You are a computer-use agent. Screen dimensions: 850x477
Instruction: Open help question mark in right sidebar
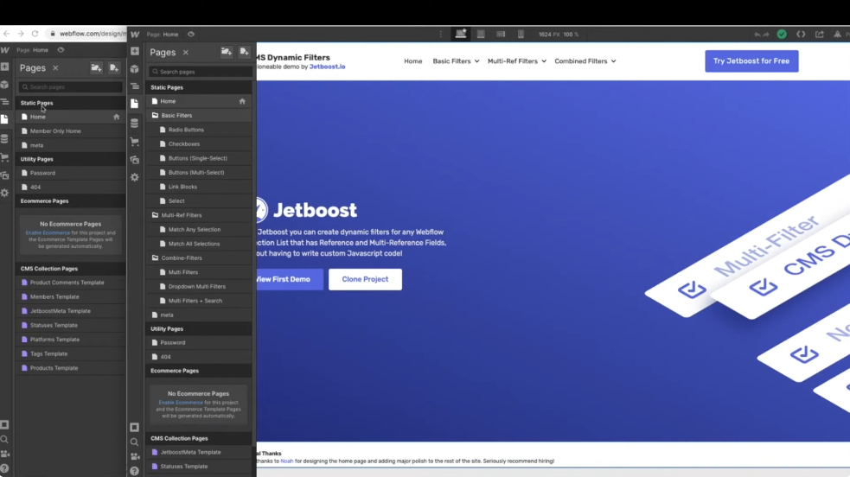pos(134,471)
